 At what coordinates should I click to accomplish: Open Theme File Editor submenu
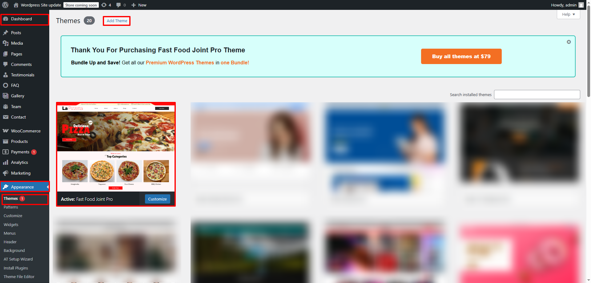[x=19, y=277]
